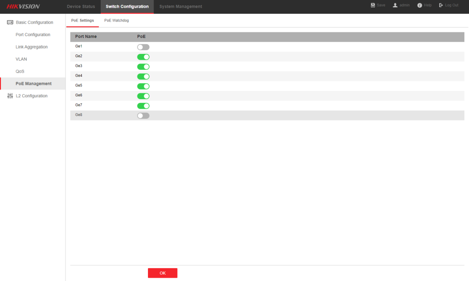Open the Help info icon
The height and width of the screenshot is (281, 469).
(420, 5)
